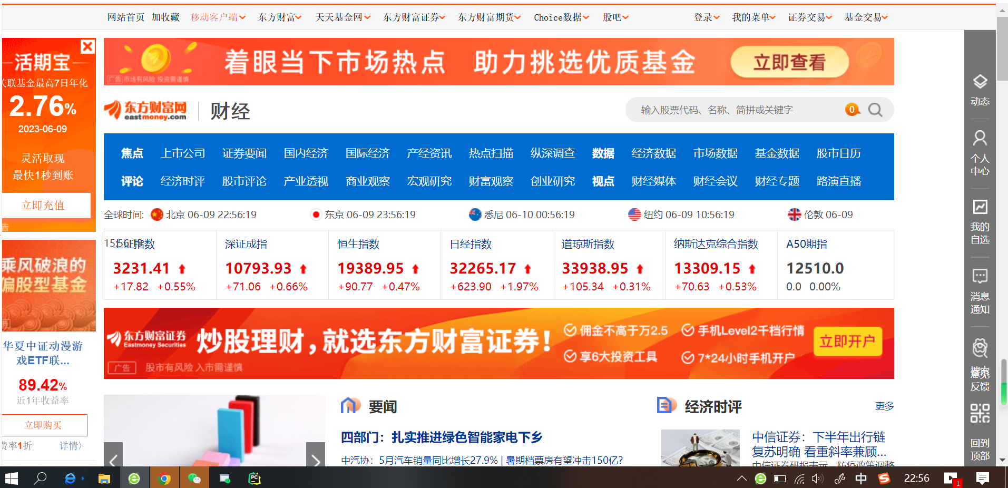Open 股市评论 nav item
Screen dimensions: 1008x488
pyautogui.click(x=244, y=181)
